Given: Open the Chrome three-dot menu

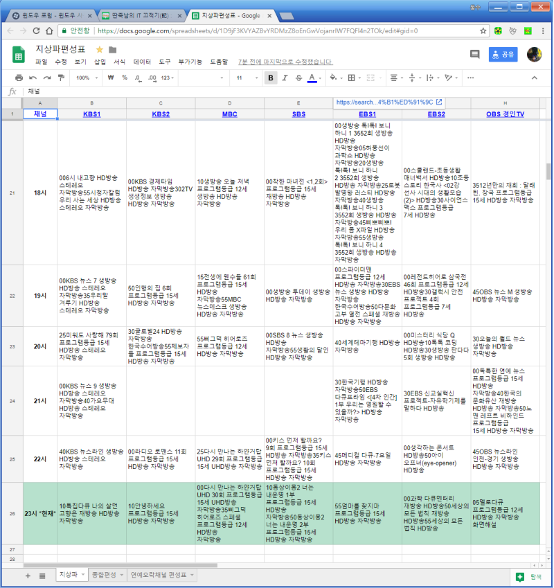Looking at the screenshot, I should pyautogui.click(x=543, y=30).
